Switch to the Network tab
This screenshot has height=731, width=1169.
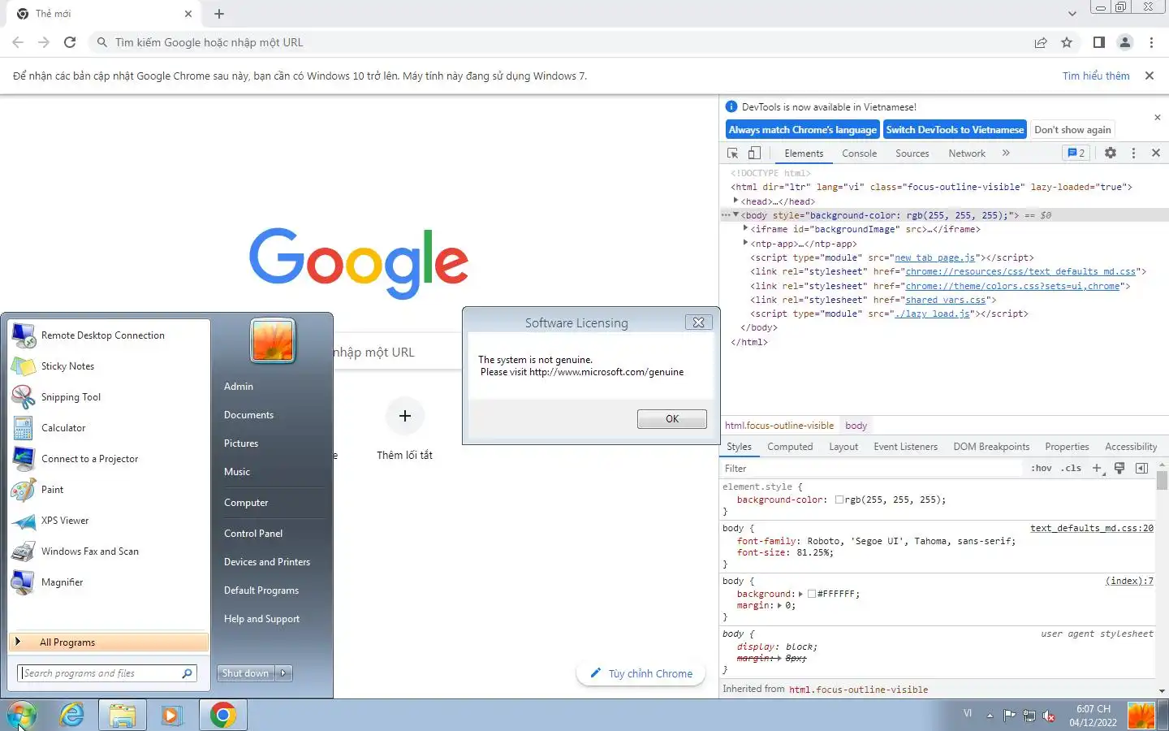(x=967, y=153)
